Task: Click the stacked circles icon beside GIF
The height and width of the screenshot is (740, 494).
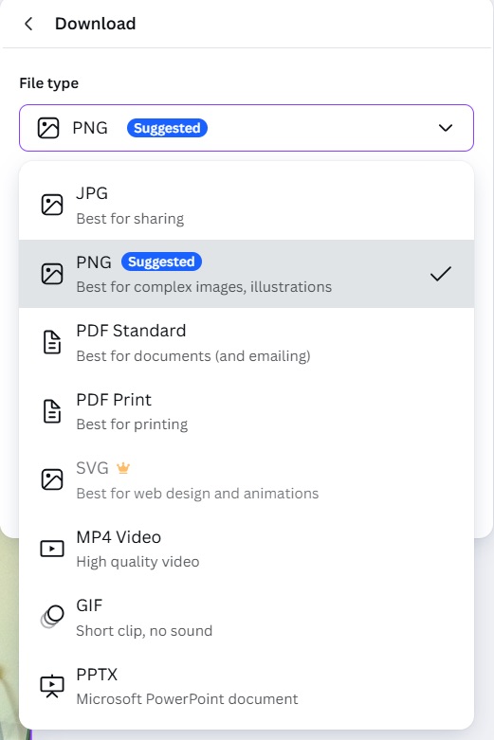Action: point(52,617)
